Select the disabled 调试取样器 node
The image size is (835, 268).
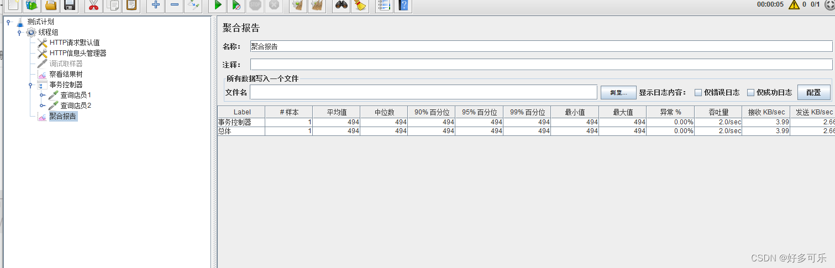click(x=66, y=64)
